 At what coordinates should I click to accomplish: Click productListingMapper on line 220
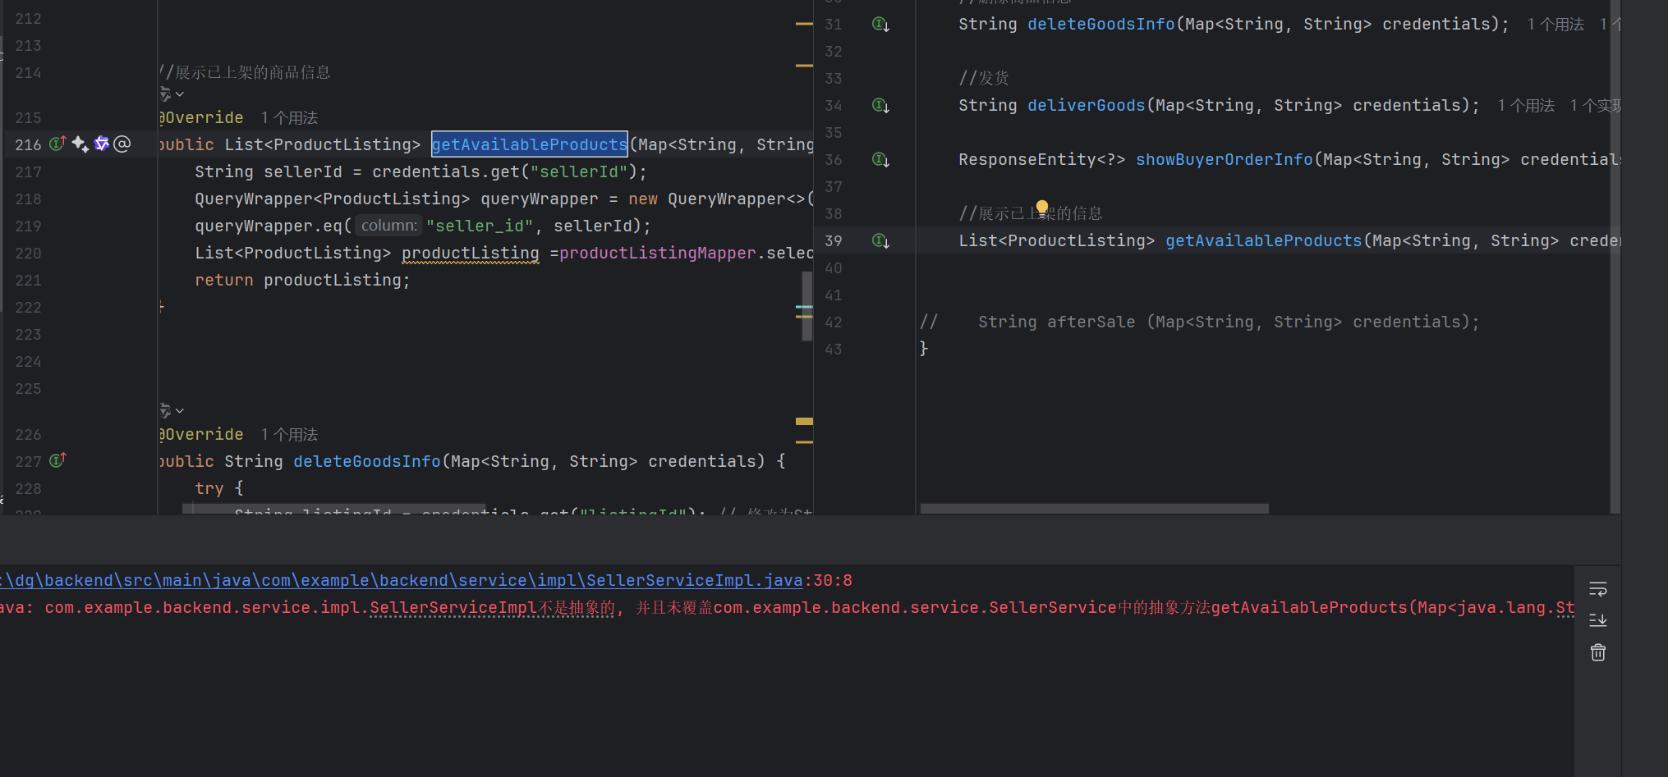[x=658, y=254]
